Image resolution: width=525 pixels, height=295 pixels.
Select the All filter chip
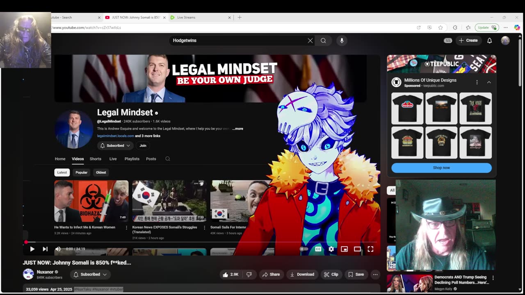click(x=392, y=190)
